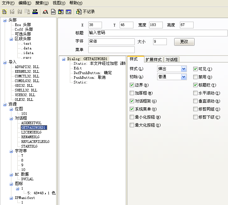228x205 pixels.
Task: Collapse the 头部 tree node
Action: (x=5, y=20)
